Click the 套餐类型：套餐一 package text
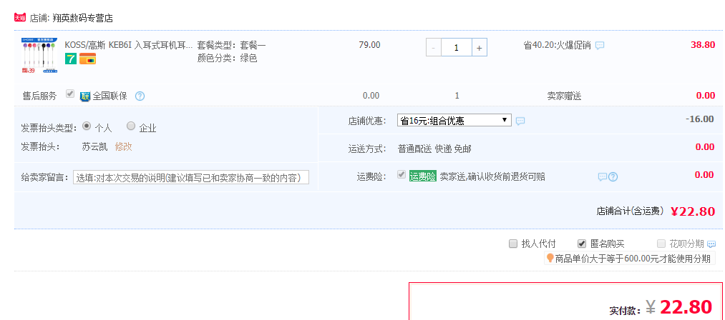This screenshot has height=320, width=725. click(232, 45)
